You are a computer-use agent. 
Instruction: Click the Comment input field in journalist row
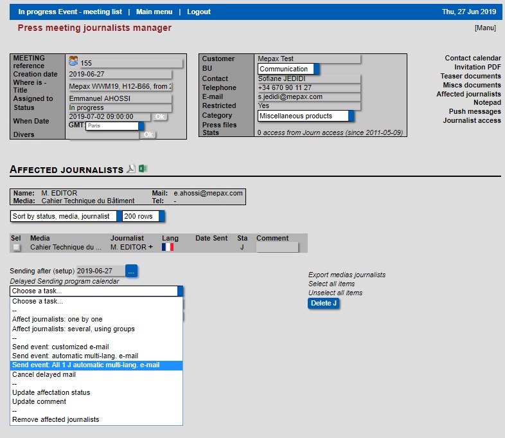277,247
